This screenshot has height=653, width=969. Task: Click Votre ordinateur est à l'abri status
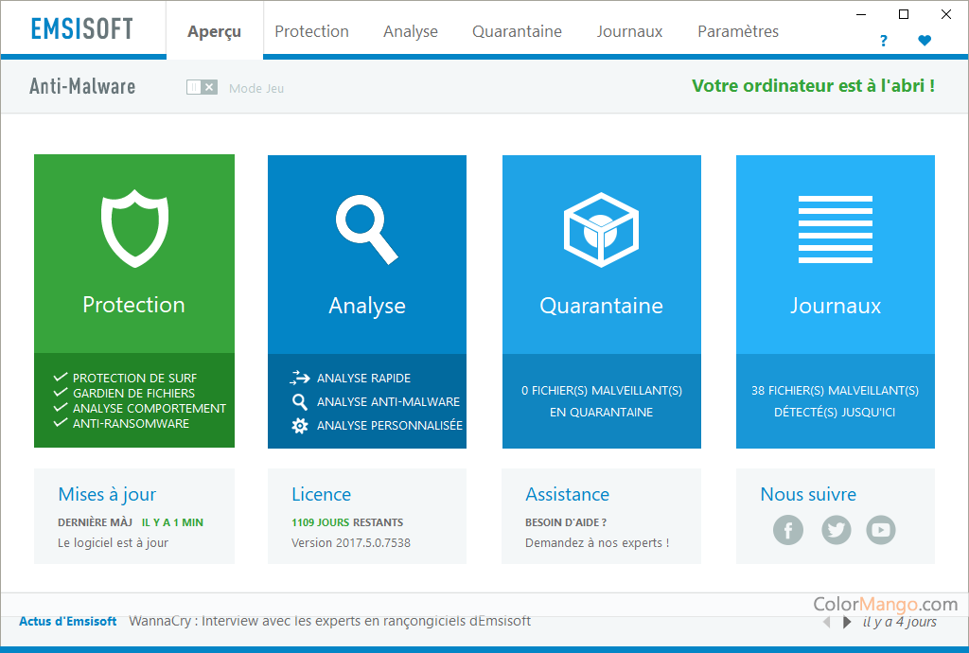pos(813,85)
